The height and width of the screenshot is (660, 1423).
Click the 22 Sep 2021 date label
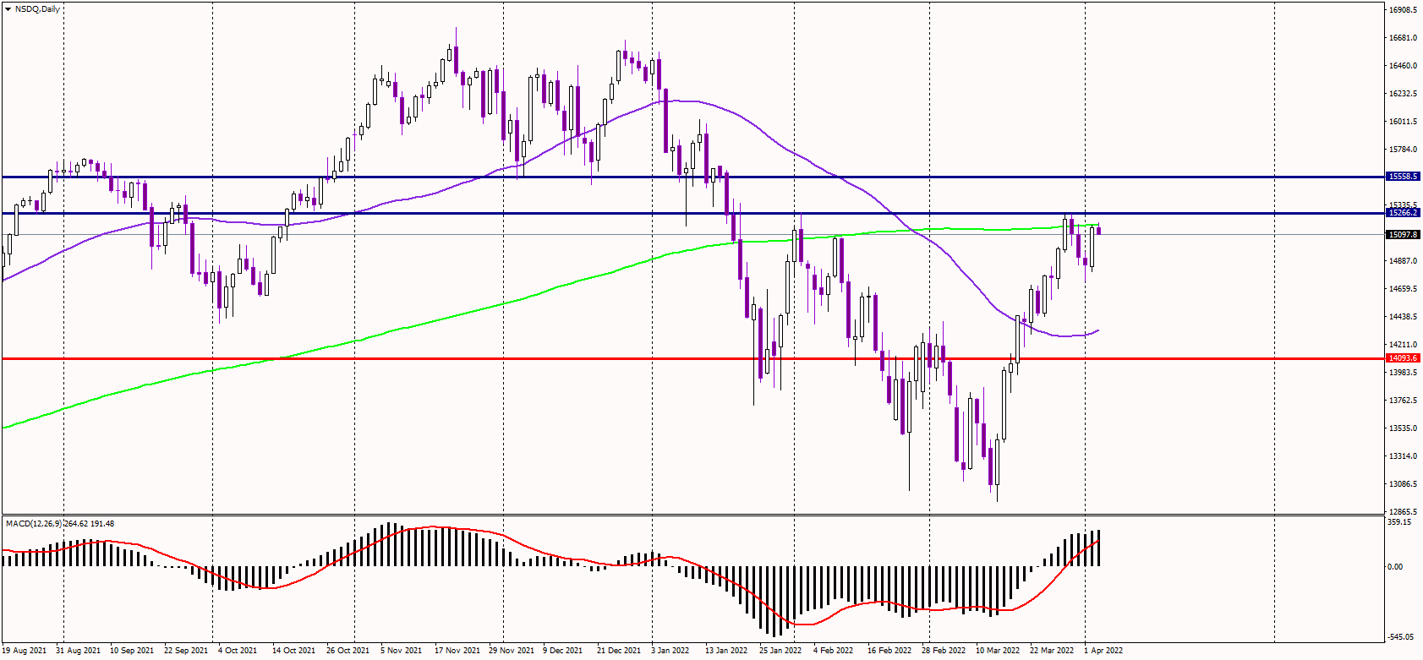186,651
